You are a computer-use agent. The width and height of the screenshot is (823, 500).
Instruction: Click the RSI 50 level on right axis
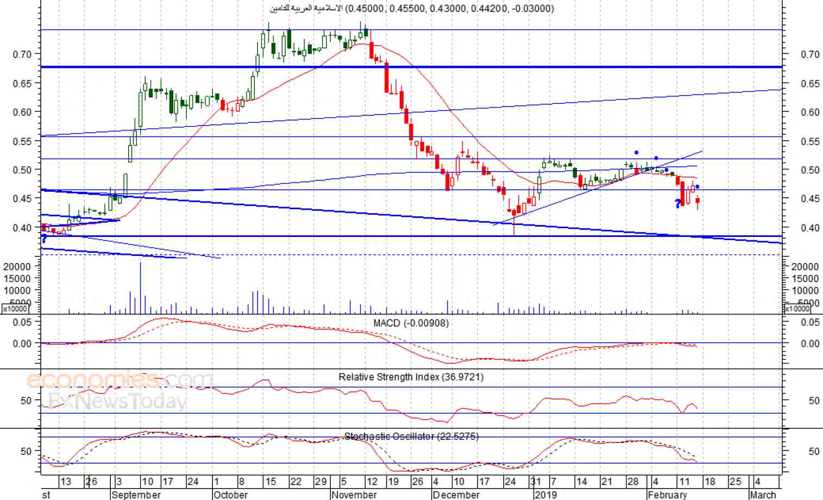tap(813, 401)
